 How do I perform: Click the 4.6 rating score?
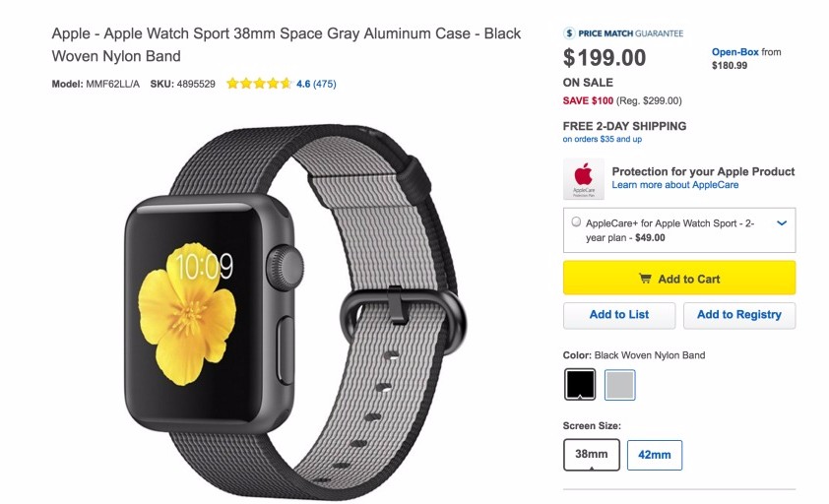(303, 84)
